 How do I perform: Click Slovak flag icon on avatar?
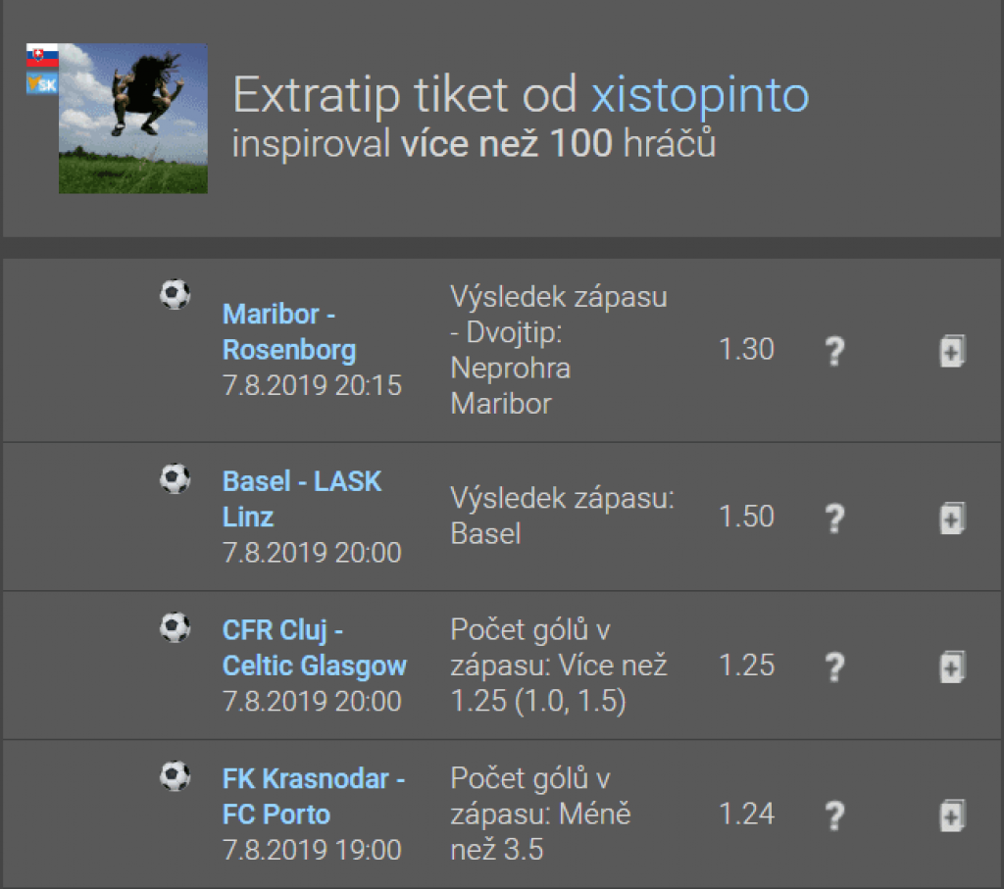[42, 56]
